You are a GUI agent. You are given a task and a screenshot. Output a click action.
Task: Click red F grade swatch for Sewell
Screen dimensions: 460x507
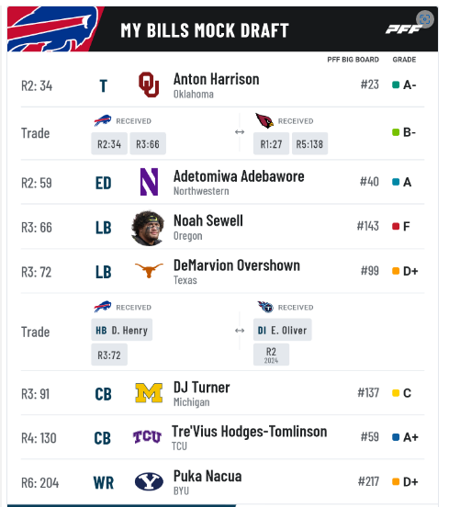(396, 226)
